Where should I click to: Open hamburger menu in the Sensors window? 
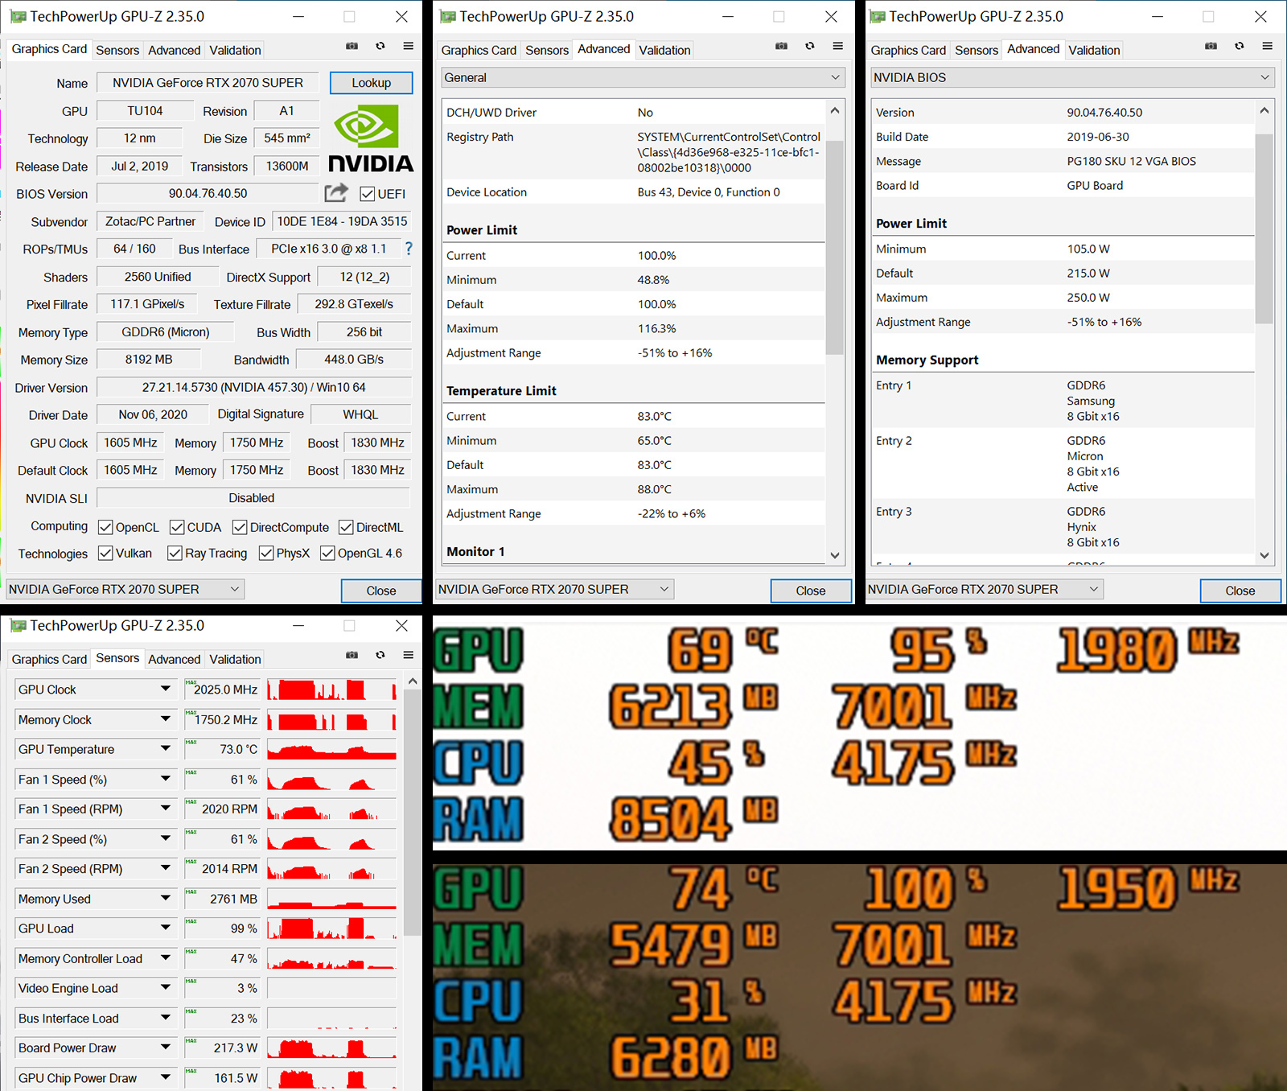click(x=409, y=656)
